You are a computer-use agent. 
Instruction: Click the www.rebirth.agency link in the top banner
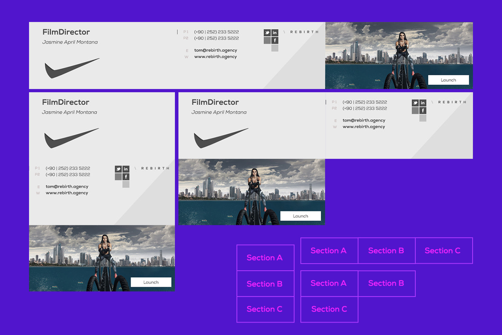[215, 56]
